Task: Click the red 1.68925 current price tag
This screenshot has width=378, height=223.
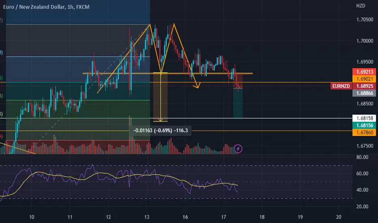Action: tap(364, 86)
